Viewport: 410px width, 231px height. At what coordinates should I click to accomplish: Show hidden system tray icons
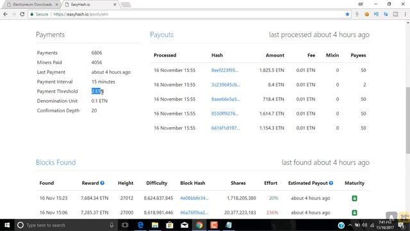[x=350, y=225]
